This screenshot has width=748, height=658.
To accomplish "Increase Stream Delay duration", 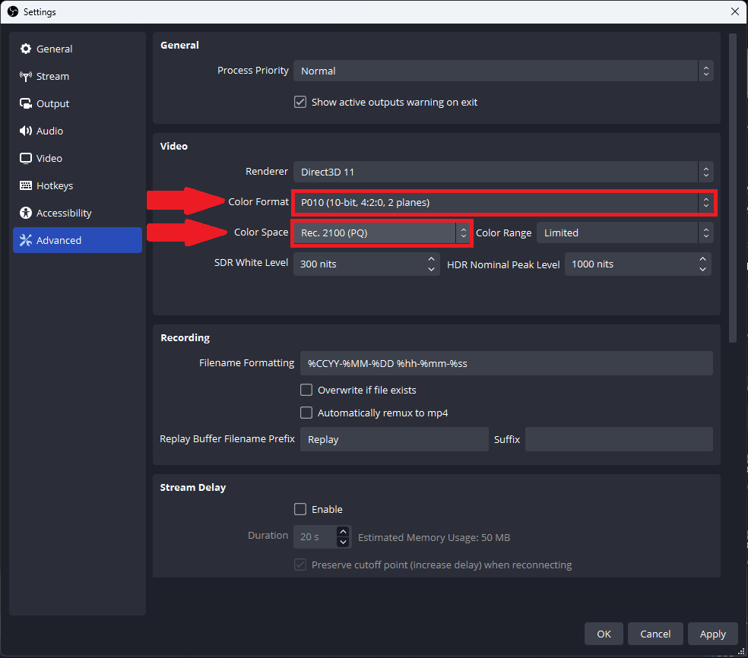I will point(343,532).
